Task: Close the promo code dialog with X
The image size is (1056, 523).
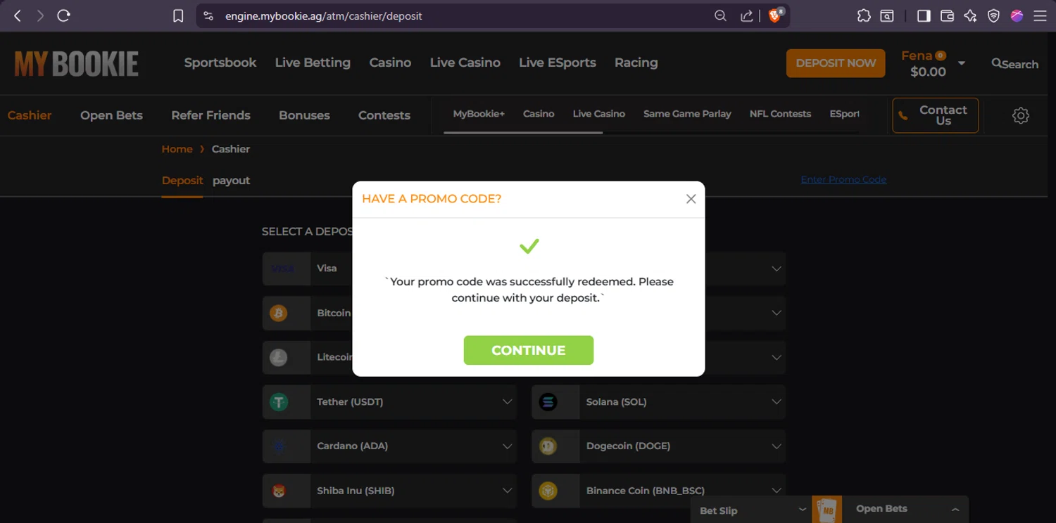Action: (691, 199)
